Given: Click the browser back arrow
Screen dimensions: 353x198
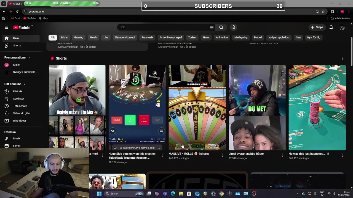Looking at the screenshot, I should tap(4, 12).
